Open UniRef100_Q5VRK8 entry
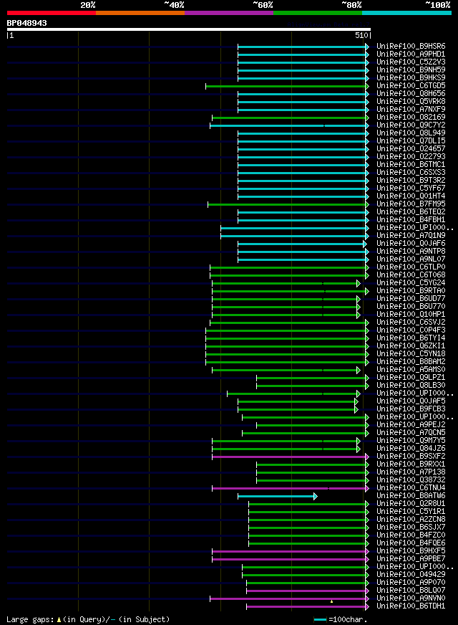This screenshot has width=458, height=625. click(x=411, y=102)
